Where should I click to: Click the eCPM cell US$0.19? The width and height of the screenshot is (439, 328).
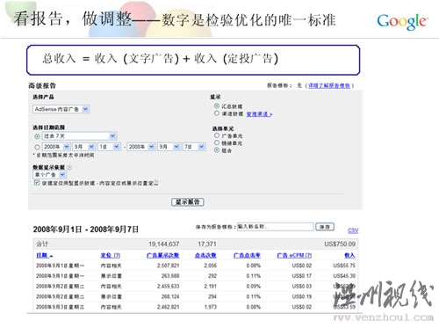tap(302, 296)
